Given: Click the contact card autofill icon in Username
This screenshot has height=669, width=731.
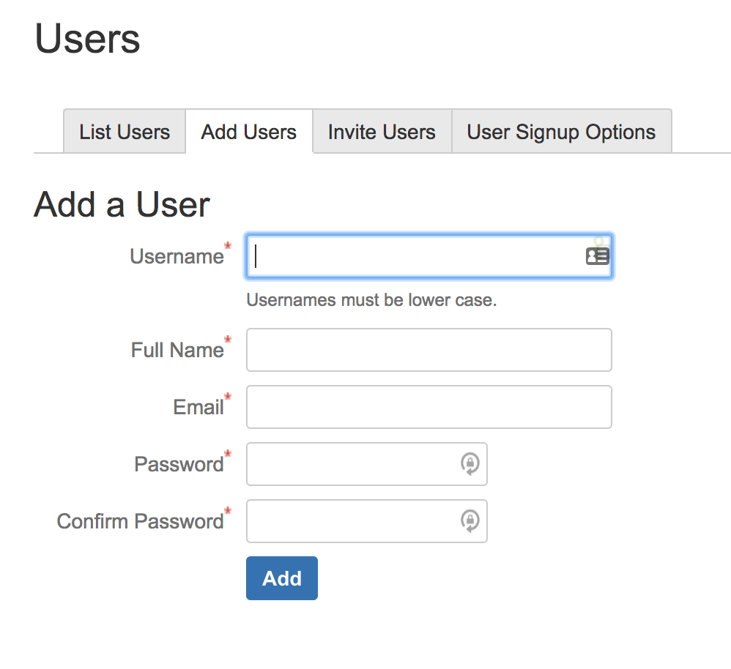Looking at the screenshot, I should [597, 256].
